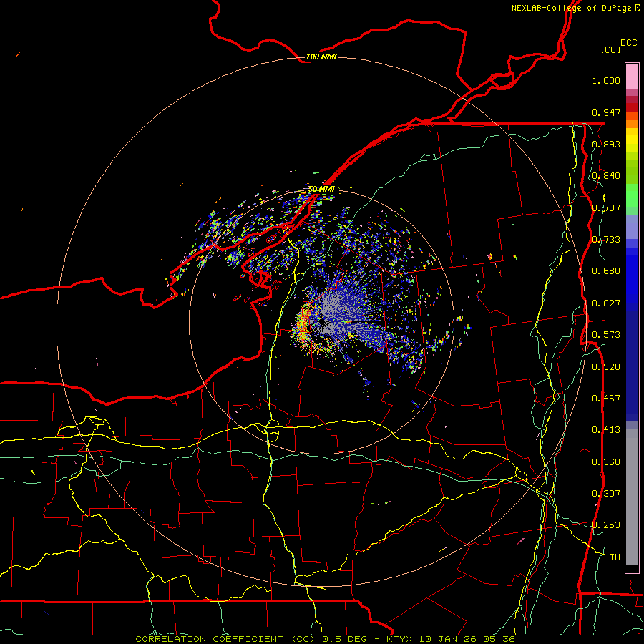The image size is (644, 644).
Task: Click the orange-yellow echo cluster west of radar
Action: [303, 323]
